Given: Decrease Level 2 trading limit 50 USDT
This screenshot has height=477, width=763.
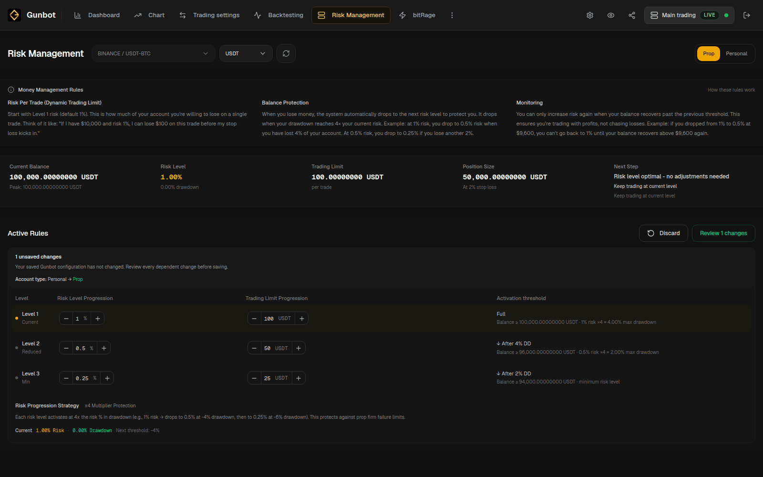Looking at the screenshot, I should [x=254, y=348].
